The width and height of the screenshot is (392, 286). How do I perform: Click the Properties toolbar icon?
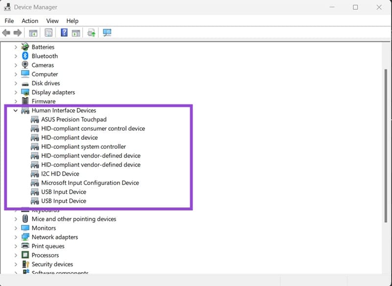[x=49, y=32]
